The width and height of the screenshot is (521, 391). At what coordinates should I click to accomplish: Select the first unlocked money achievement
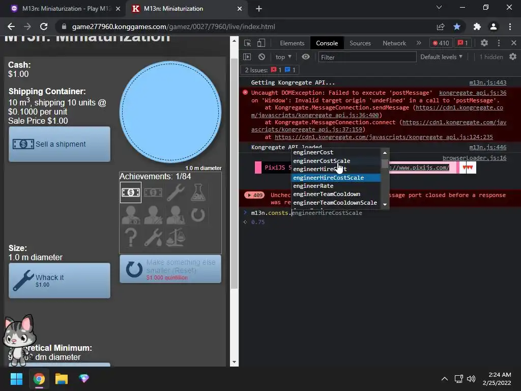click(x=131, y=192)
